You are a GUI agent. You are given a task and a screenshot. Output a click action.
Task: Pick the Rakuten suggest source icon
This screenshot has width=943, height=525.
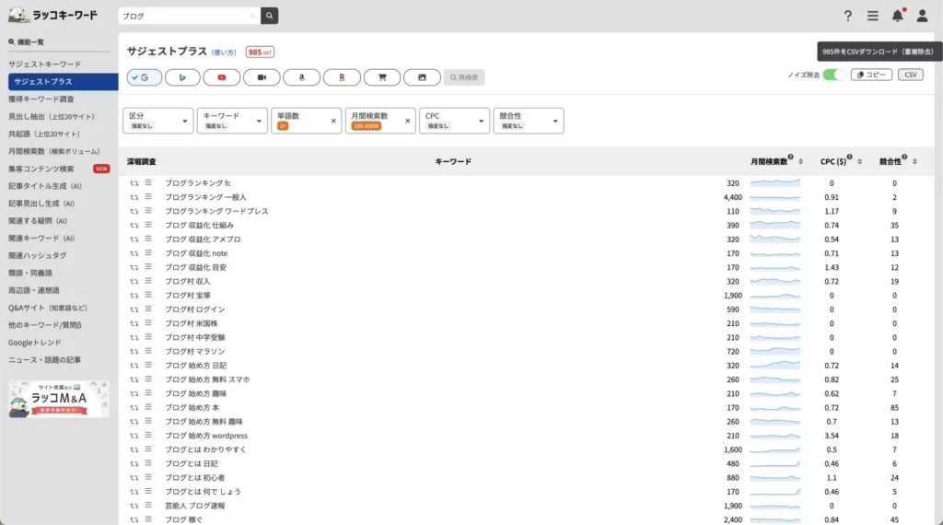[342, 77]
